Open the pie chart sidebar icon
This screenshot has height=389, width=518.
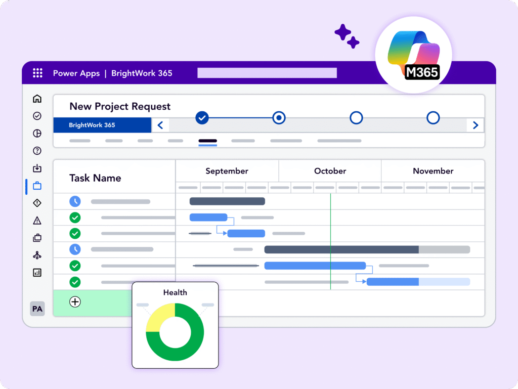pos(37,134)
